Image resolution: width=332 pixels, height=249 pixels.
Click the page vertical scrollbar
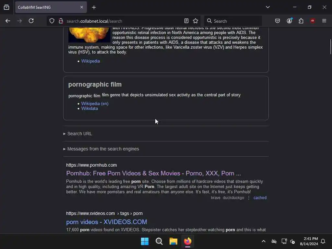330,47
